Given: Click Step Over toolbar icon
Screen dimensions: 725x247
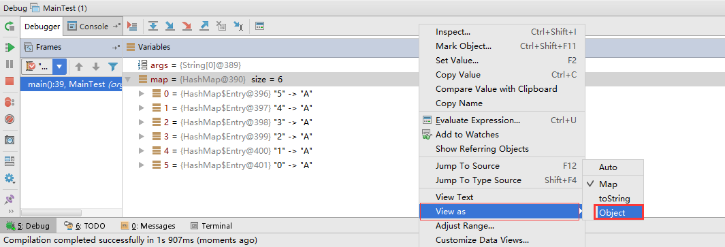Looking at the screenshot, I should click(x=153, y=27).
